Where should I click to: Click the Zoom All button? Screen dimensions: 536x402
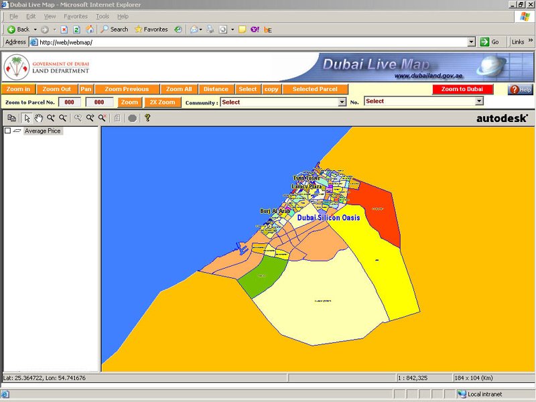179,89
